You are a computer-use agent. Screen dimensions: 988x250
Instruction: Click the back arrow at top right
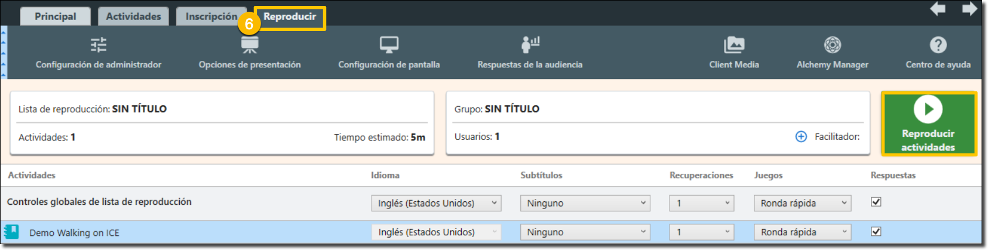(x=938, y=9)
